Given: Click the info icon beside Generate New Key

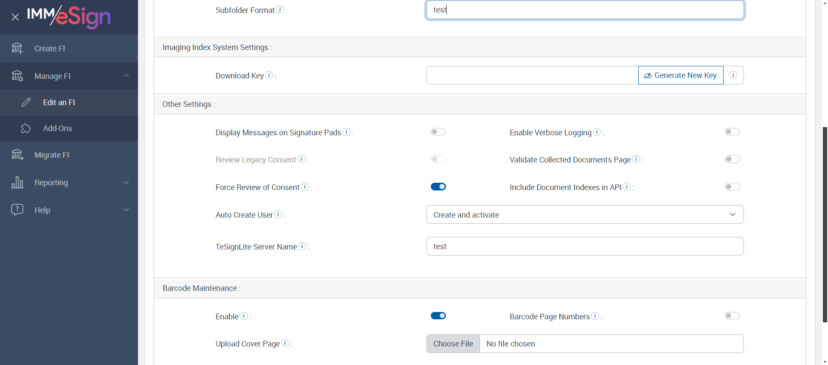Looking at the screenshot, I should pos(733,75).
